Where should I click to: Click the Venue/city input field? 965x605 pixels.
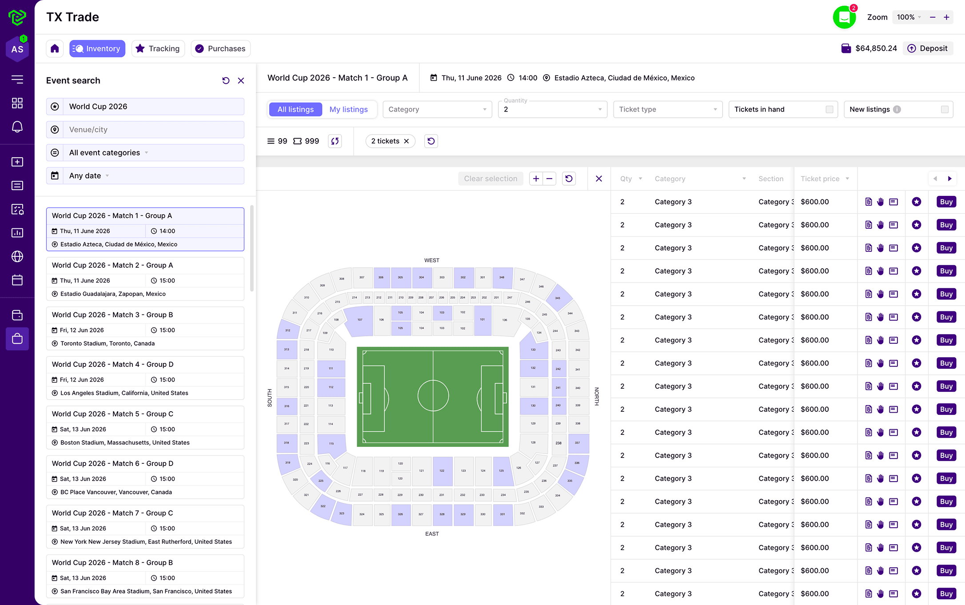tap(145, 130)
